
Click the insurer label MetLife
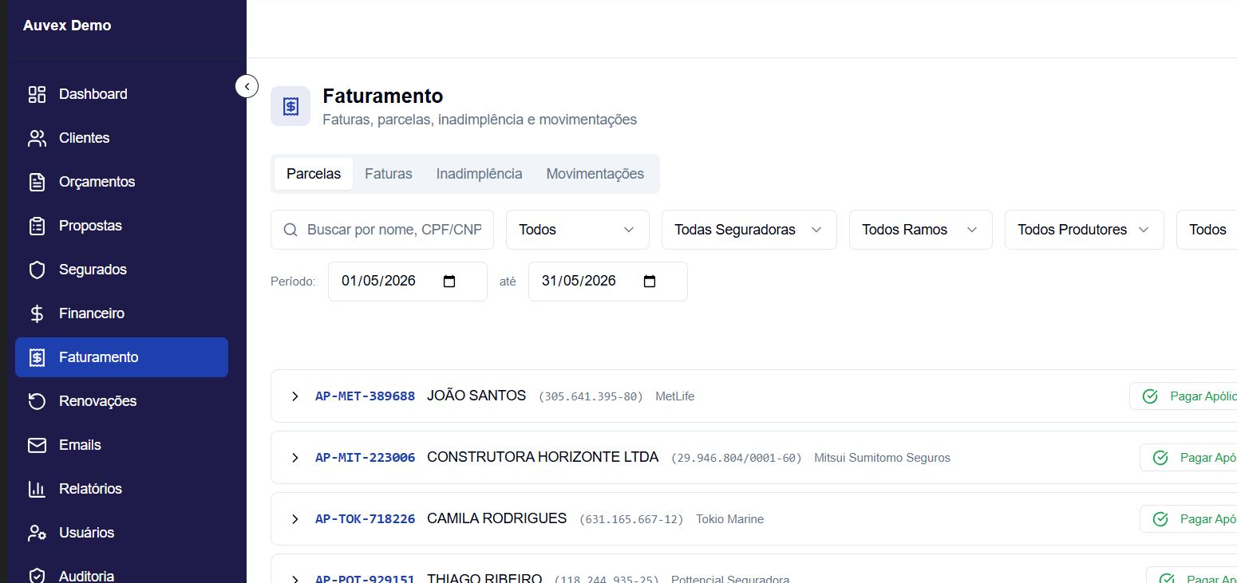point(674,396)
